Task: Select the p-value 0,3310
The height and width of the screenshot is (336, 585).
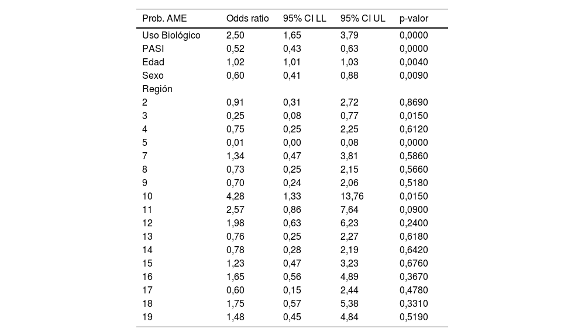Action: (414, 303)
